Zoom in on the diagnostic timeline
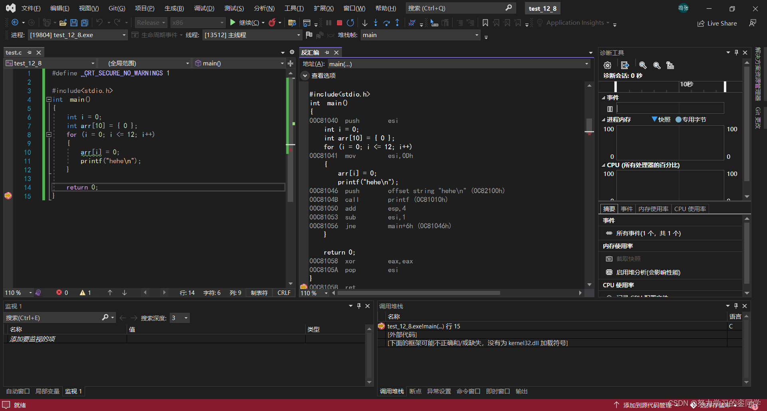The image size is (767, 411). (642, 65)
